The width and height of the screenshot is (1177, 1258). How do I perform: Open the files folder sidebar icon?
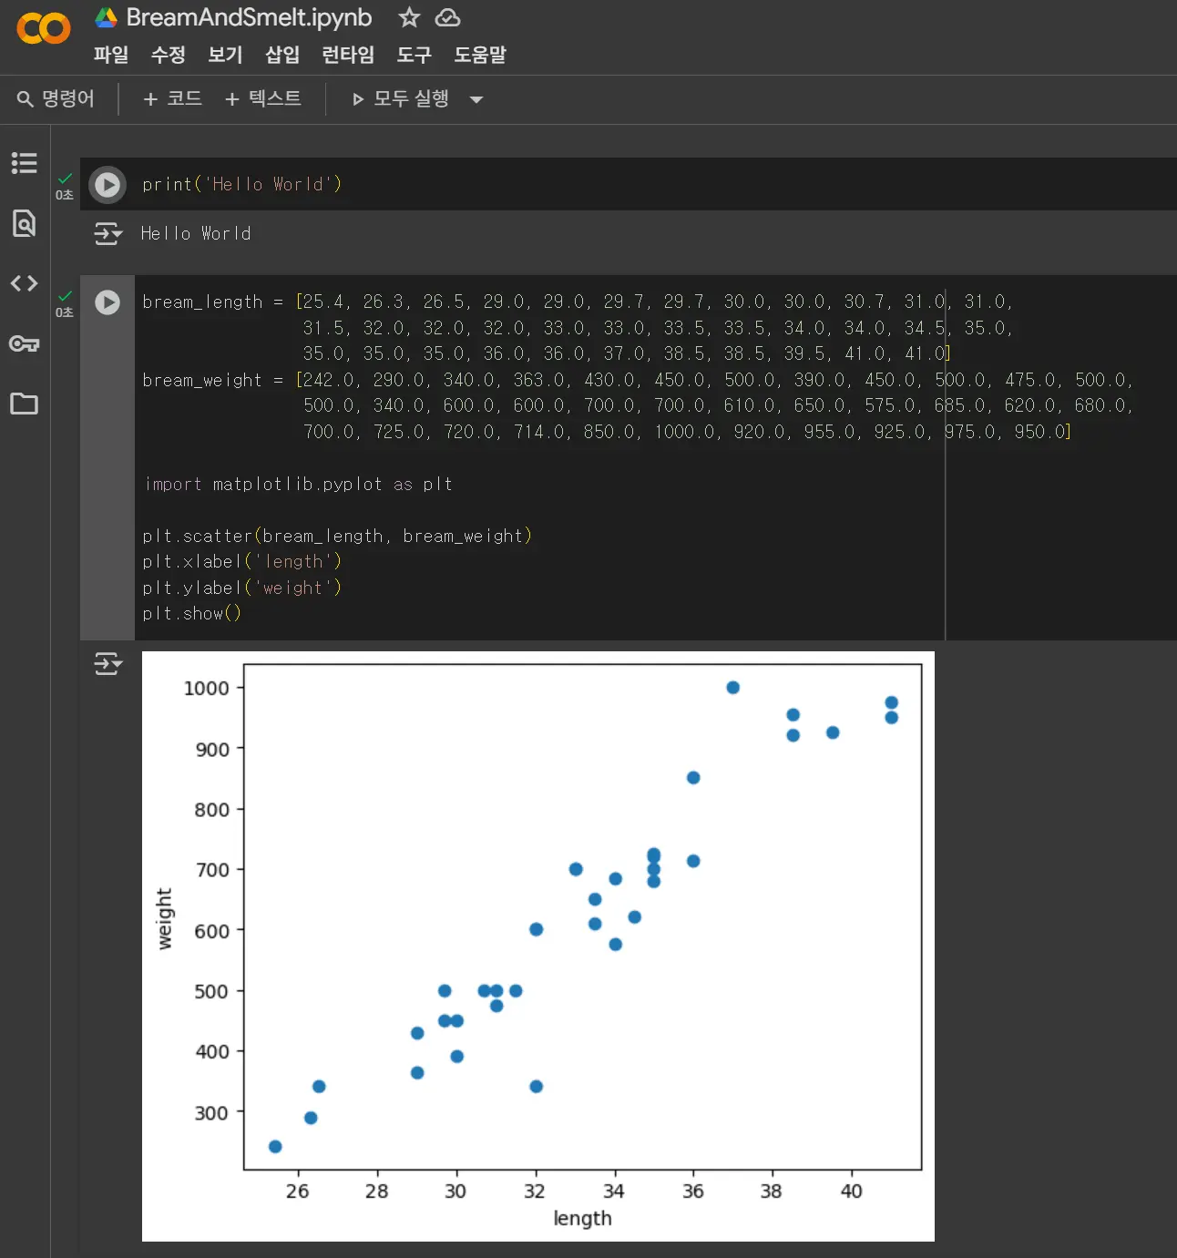(24, 404)
